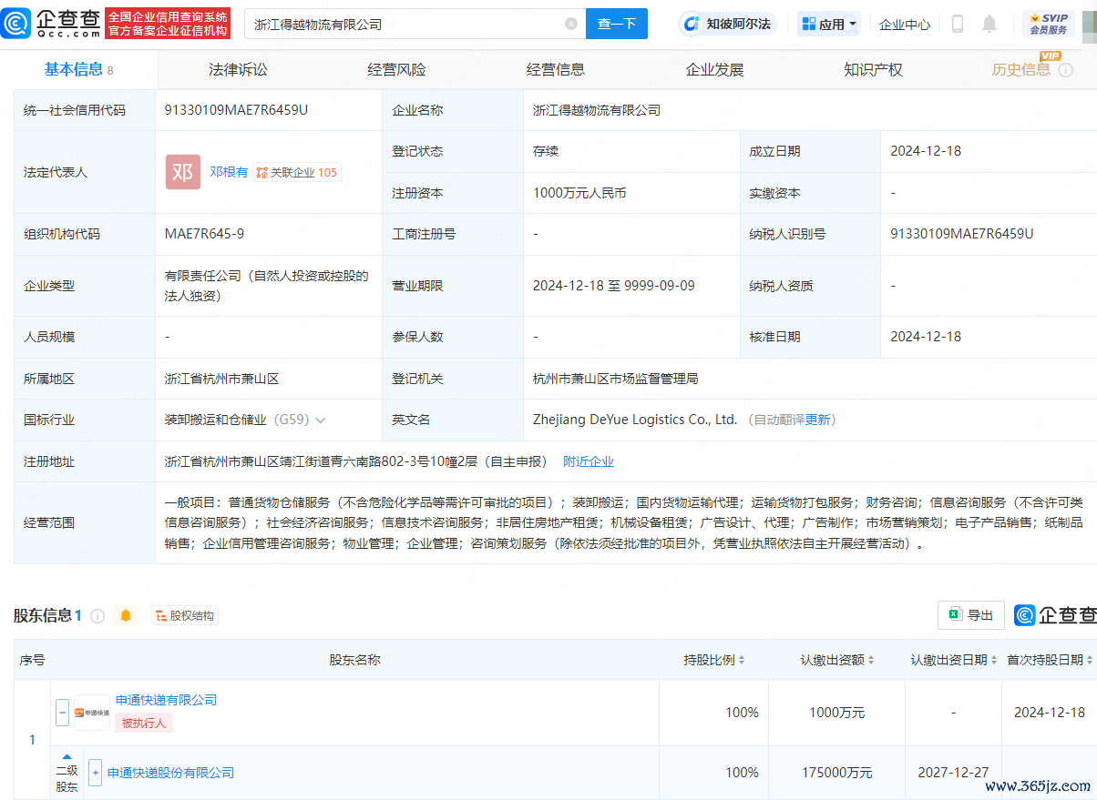Screen dimensions: 1097x800
Task: Click the 所属地区 value 浙江省杭州市萧山区
Action: (221, 379)
